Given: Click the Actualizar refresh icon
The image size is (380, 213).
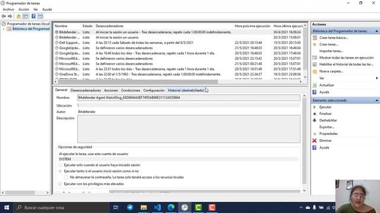Looking at the screenshot, I should click(x=315, y=85).
